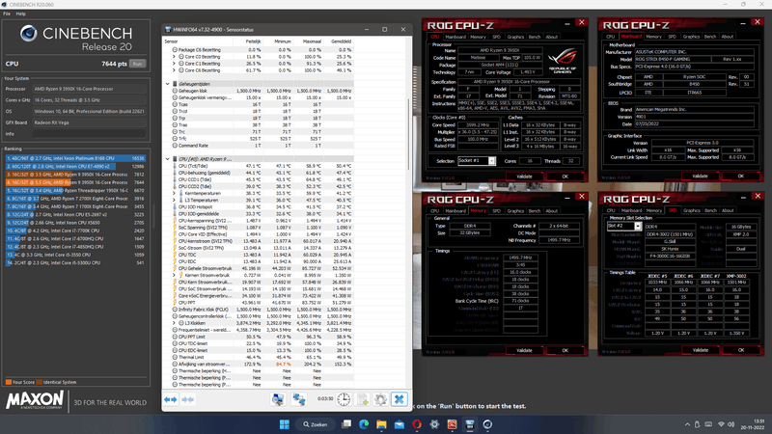Click the taskbar clock showing 20-11-2022

753,424
